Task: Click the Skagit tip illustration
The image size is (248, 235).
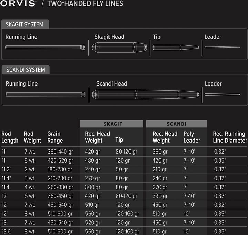Action: tap(176, 47)
